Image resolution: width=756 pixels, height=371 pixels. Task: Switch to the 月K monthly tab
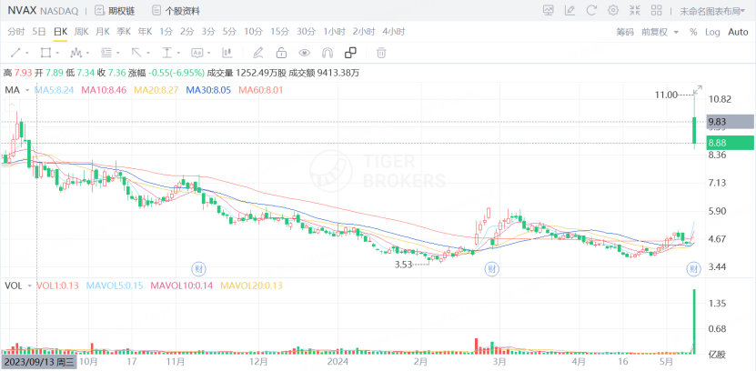coord(103,32)
